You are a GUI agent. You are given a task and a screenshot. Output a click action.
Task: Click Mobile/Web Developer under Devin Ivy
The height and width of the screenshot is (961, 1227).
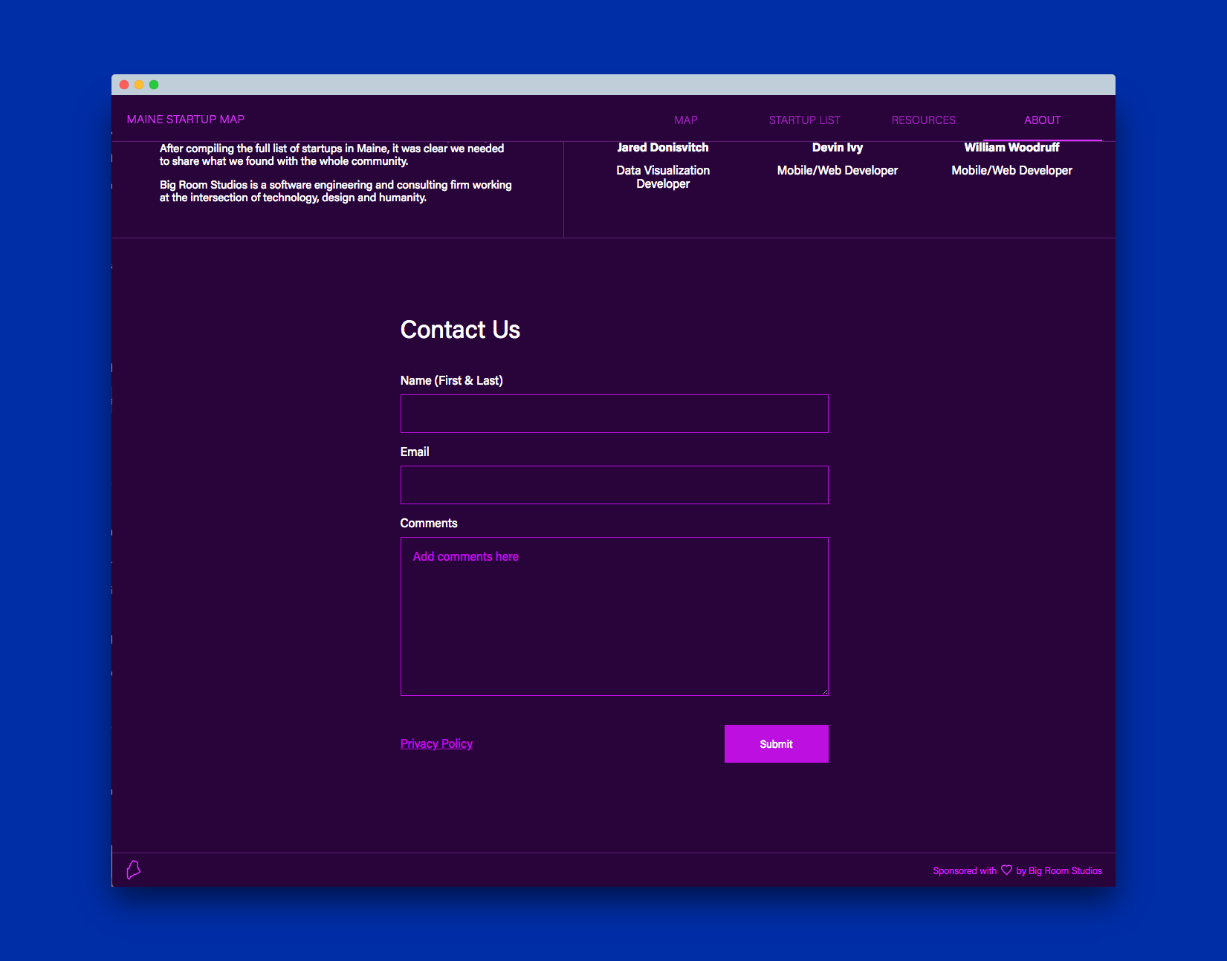tap(838, 170)
